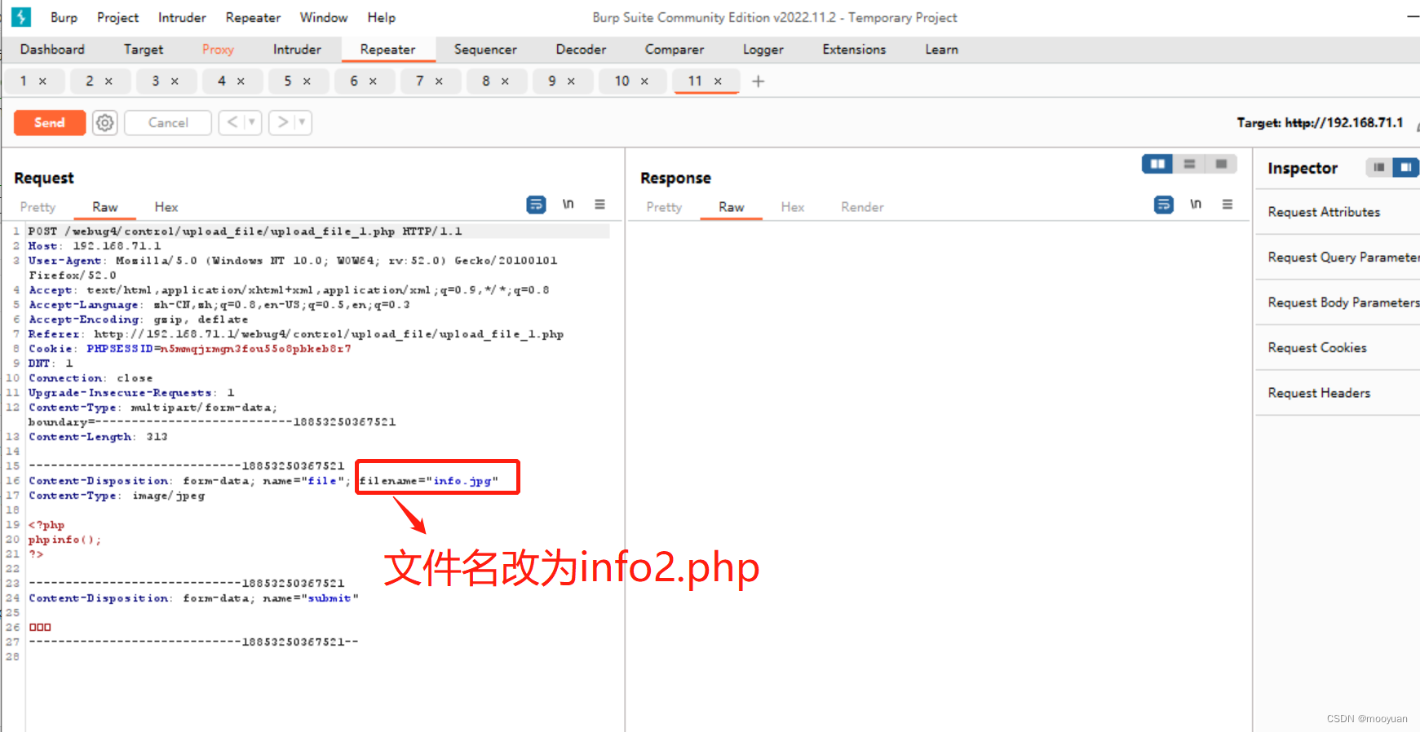Viewport: 1420px width, 732px height.
Task: Show Response in Render view
Action: pos(862,207)
